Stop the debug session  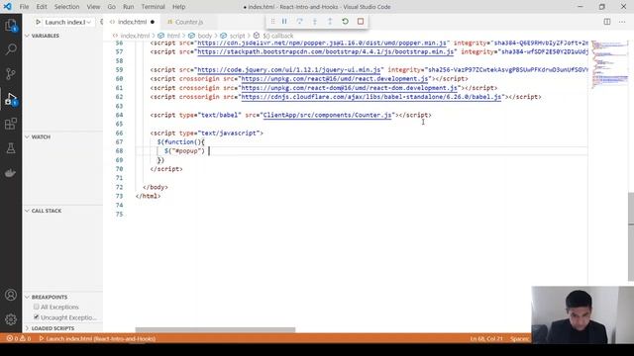tap(361, 22)
